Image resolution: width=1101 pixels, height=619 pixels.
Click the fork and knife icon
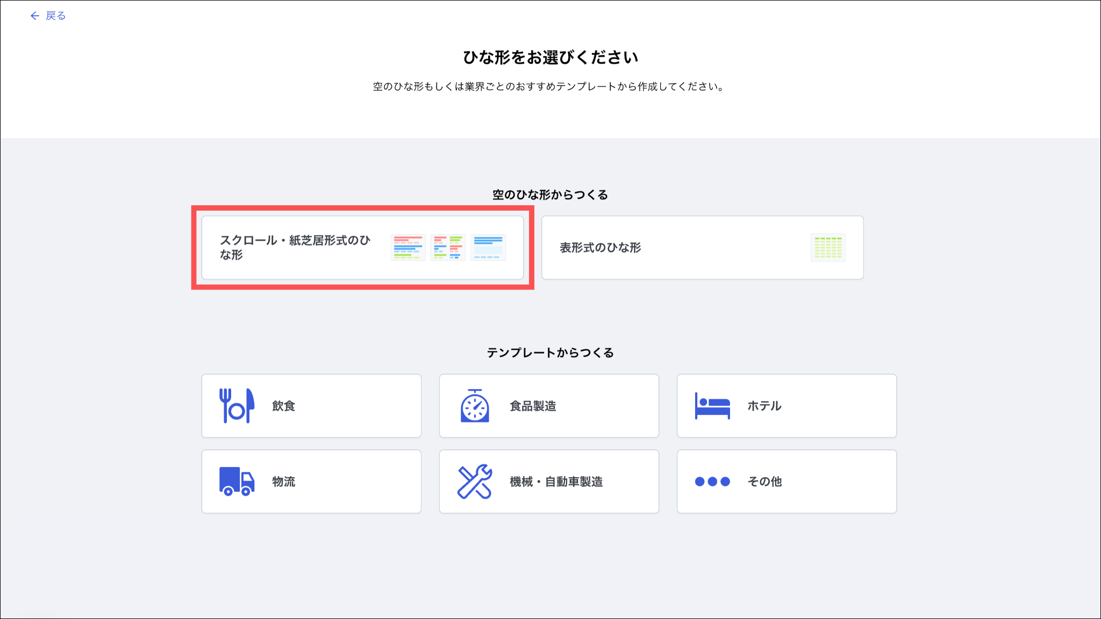pos(237,406)
